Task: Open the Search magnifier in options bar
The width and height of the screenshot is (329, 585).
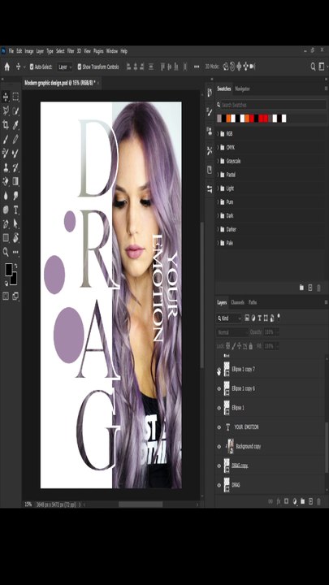Action: pyautogui.click(x=313, y=67)
